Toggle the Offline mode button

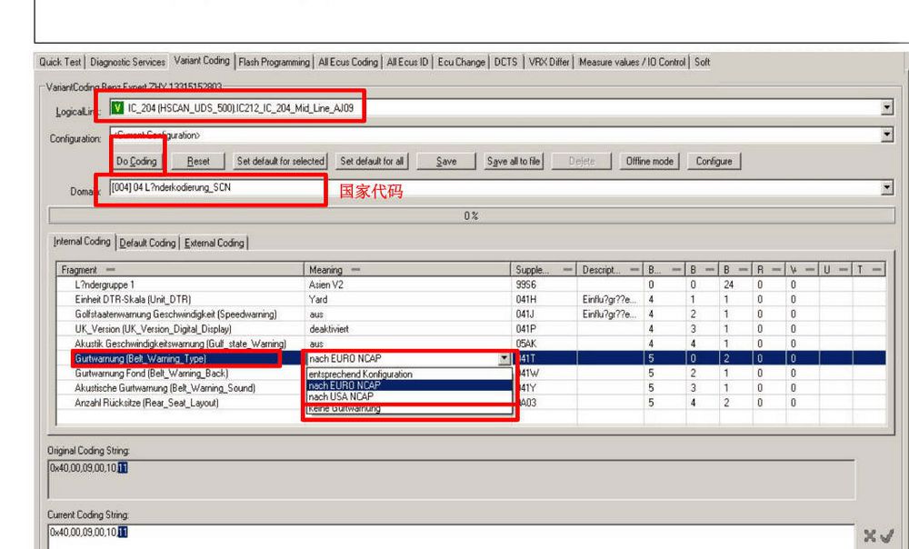(649, 161)
